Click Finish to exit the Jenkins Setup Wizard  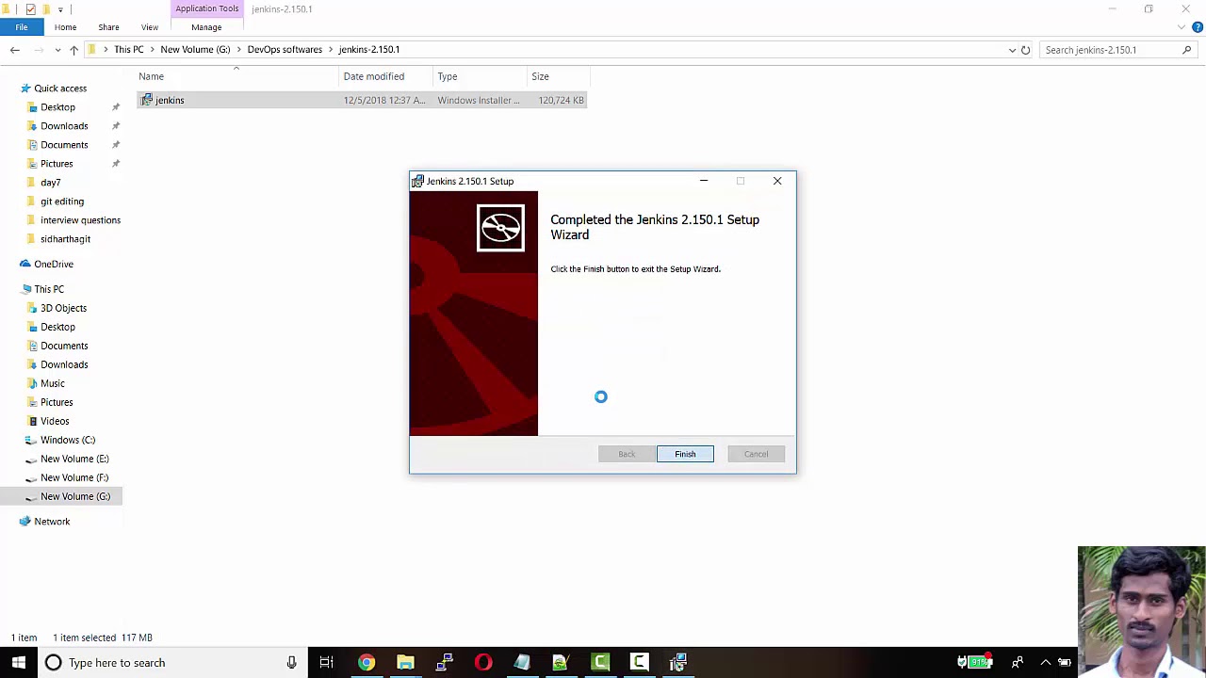point(685,454)
